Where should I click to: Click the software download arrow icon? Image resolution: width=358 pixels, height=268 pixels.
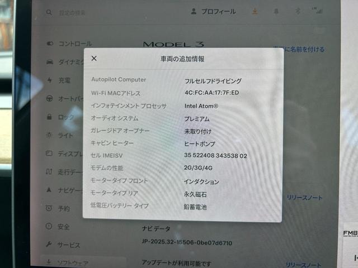point(49,262)
